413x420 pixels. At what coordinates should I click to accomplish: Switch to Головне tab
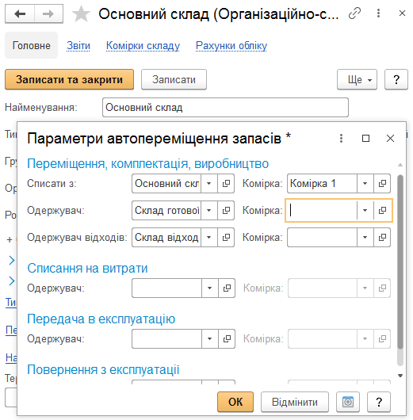point(32,45)
